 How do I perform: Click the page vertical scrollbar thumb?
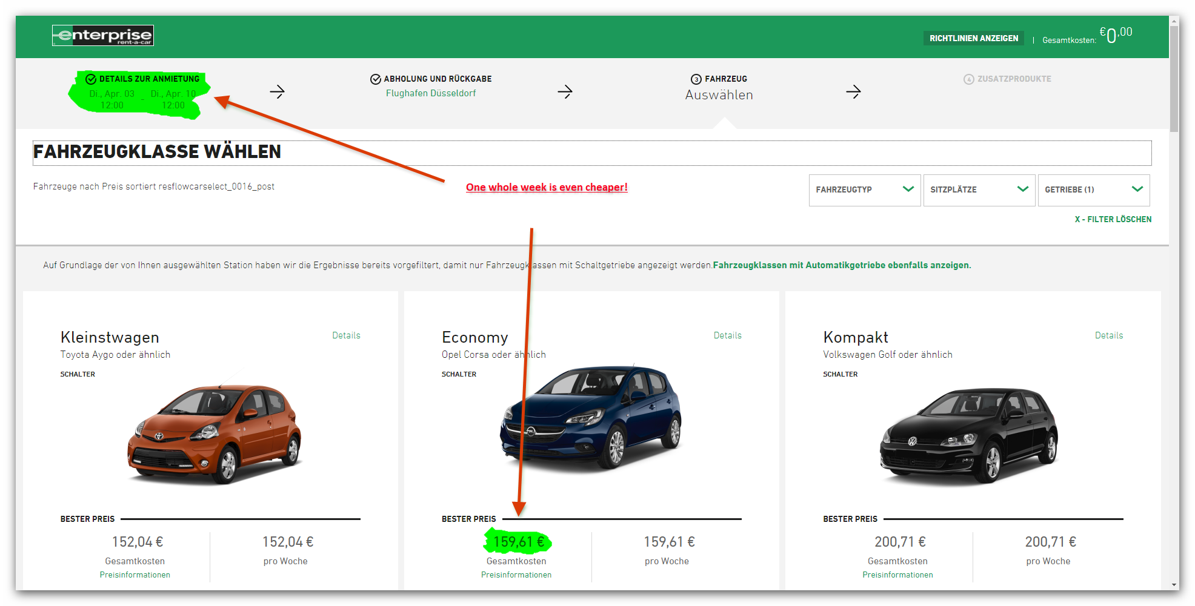(1174, 79)
